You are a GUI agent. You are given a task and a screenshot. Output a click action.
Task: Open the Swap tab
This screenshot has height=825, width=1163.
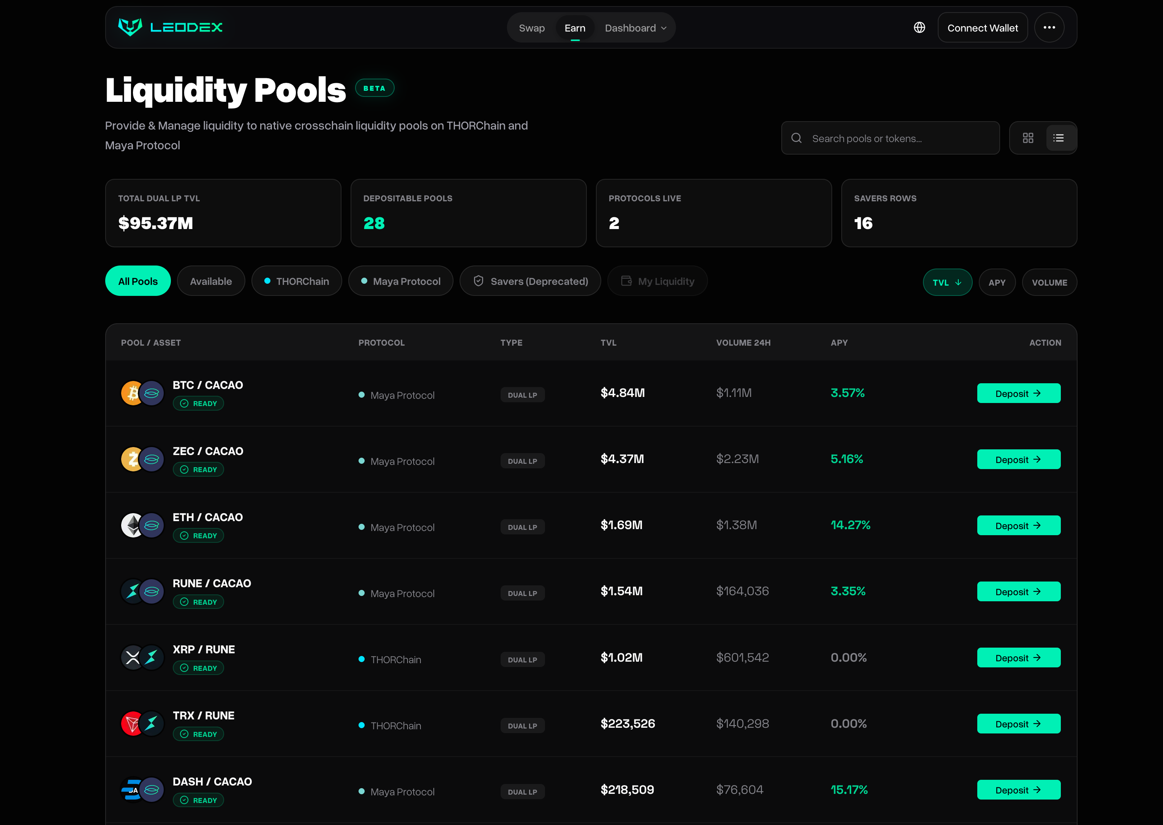pos(532,28)
